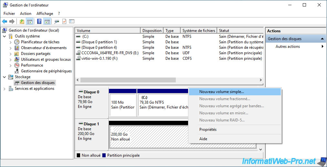Collapse the Outils système tree node
The image size is (327, 167).
5,36
